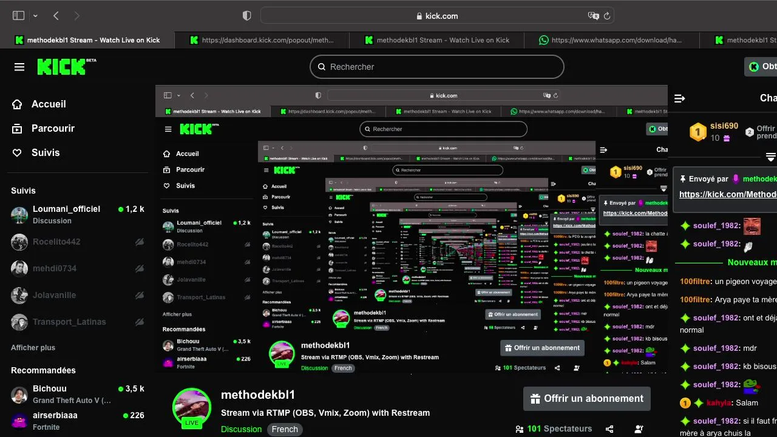Open Rocelito442 offline channel
This screenshot has width=777, height=437.
[78, 242]
